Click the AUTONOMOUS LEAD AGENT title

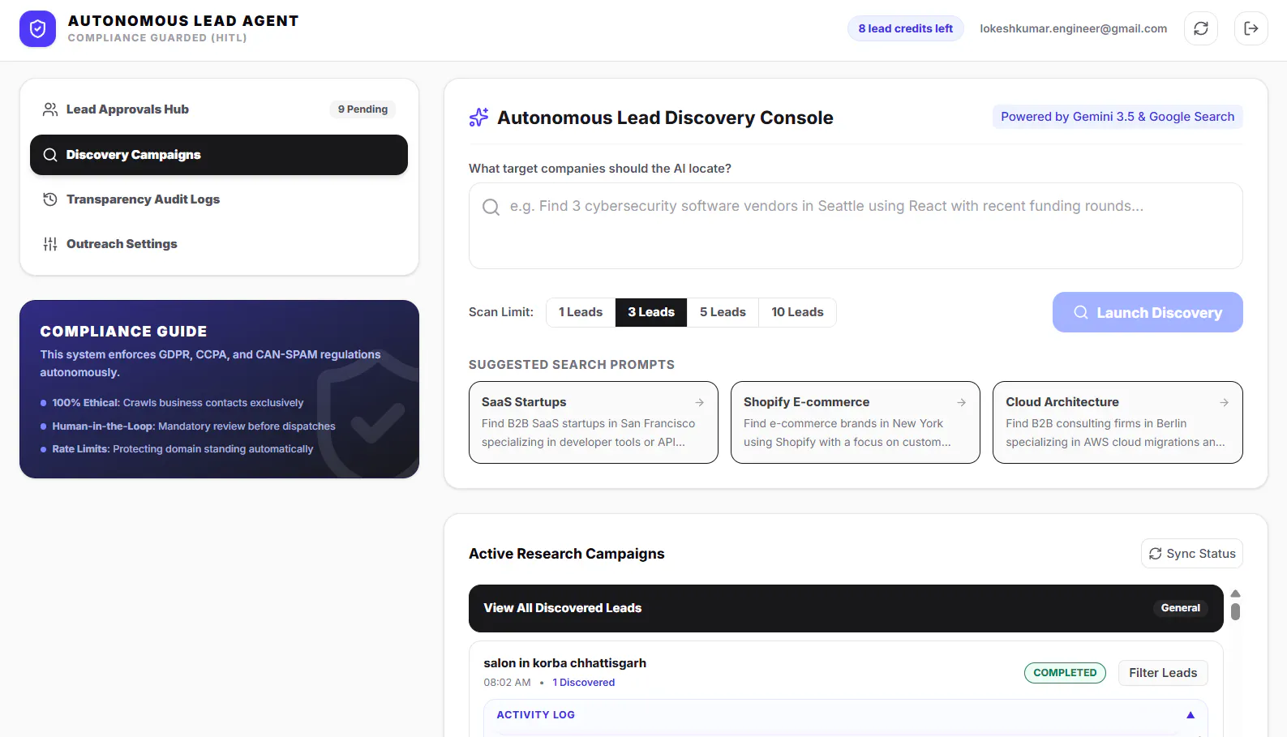pyautogui.click(x=183, y=21)
